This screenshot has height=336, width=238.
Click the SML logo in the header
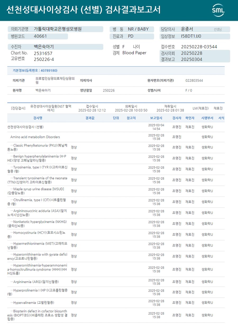pos(218,10)
